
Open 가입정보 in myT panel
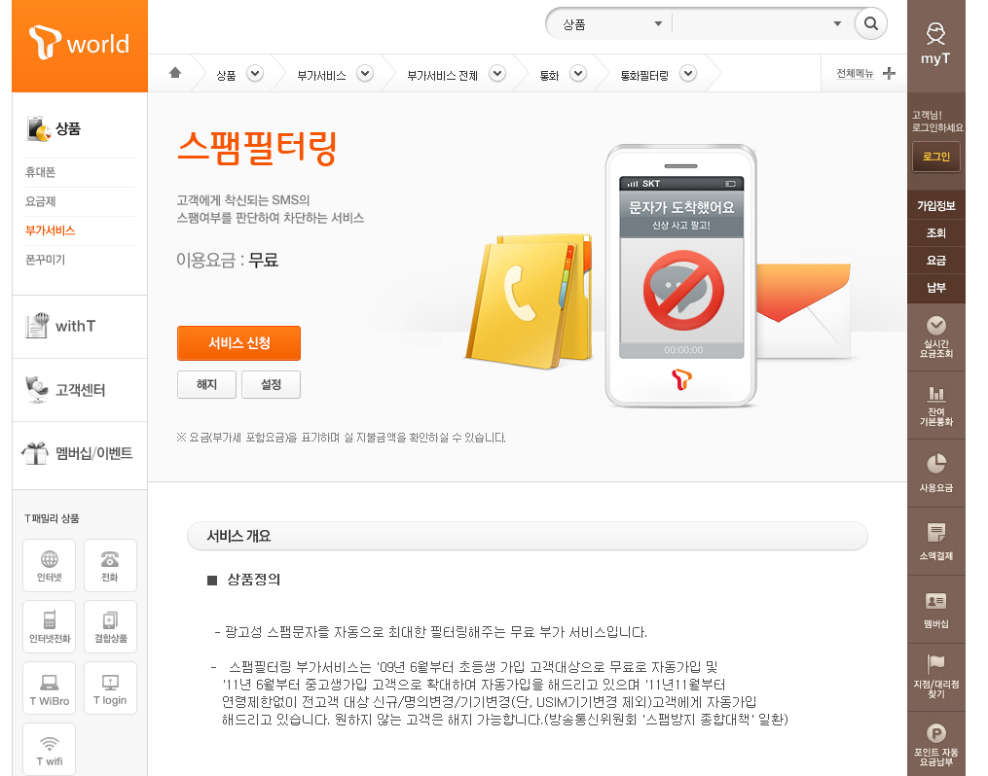tap(935, 206)
